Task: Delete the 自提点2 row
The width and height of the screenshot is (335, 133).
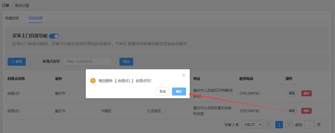Action: [306, 93]
